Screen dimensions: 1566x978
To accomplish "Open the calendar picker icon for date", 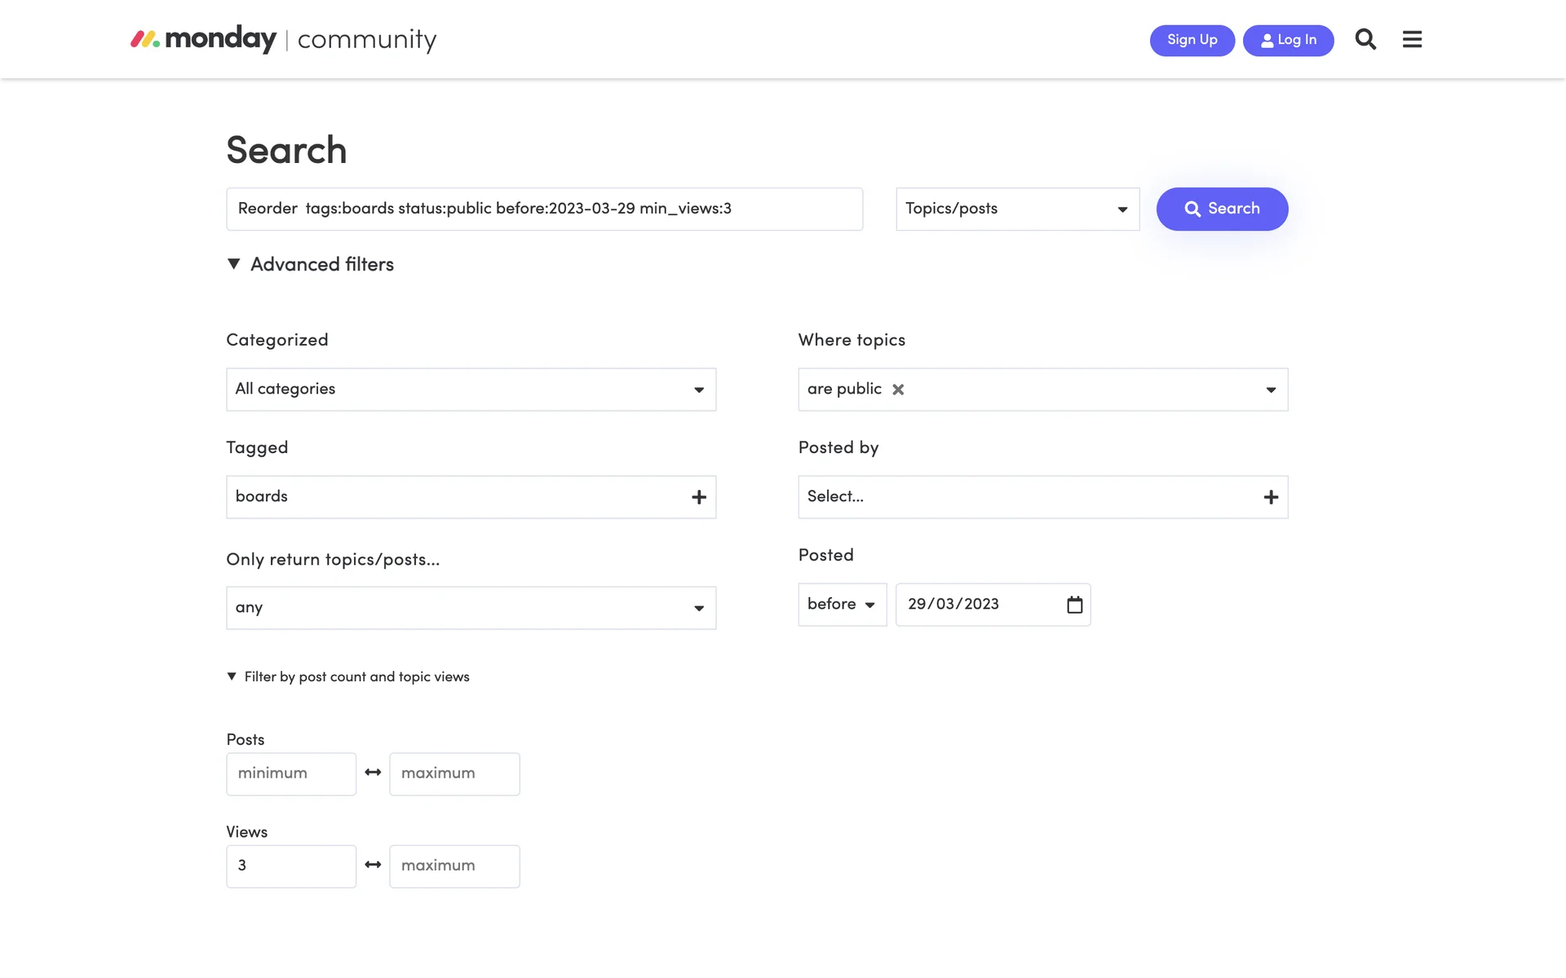I will click(x=1074, y=605).
